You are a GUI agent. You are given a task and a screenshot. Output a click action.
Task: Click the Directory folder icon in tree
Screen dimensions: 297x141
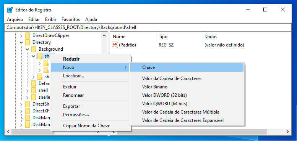coord(28,42)
